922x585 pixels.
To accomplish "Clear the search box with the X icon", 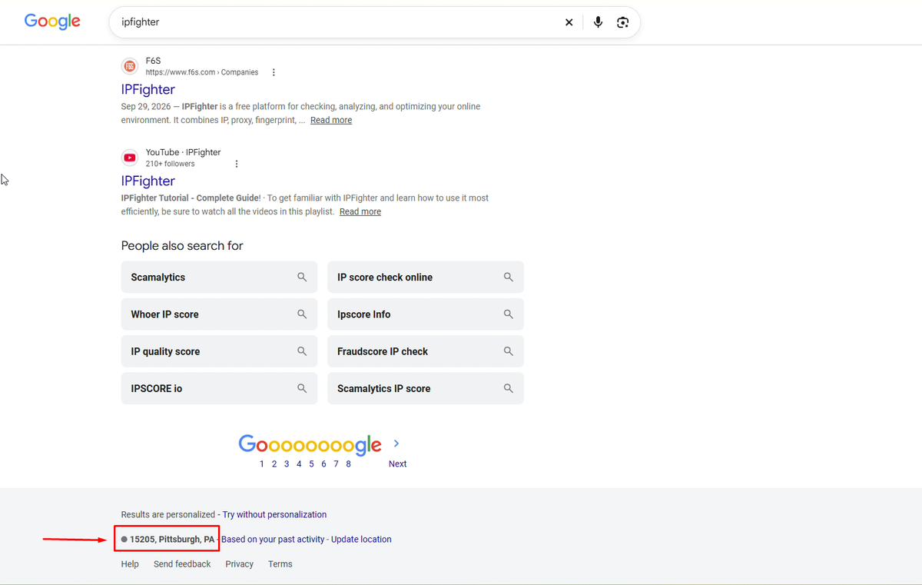I will (569, 22).
